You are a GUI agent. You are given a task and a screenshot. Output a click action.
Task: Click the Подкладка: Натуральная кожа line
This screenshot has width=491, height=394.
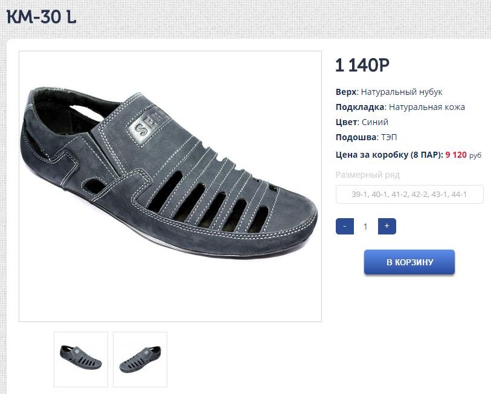click(400, 107)
